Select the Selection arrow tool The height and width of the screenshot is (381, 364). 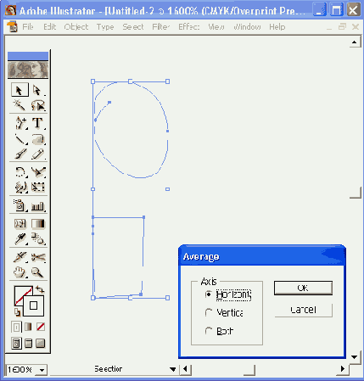point(20,90)
